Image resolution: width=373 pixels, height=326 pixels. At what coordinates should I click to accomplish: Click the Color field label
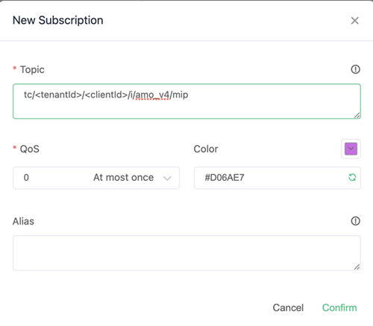pos(206,149)
